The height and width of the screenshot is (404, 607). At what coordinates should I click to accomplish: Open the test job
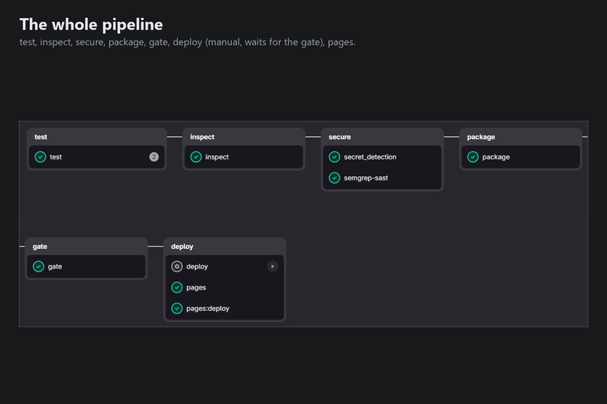pyautogui.click(x=56, y=157)
